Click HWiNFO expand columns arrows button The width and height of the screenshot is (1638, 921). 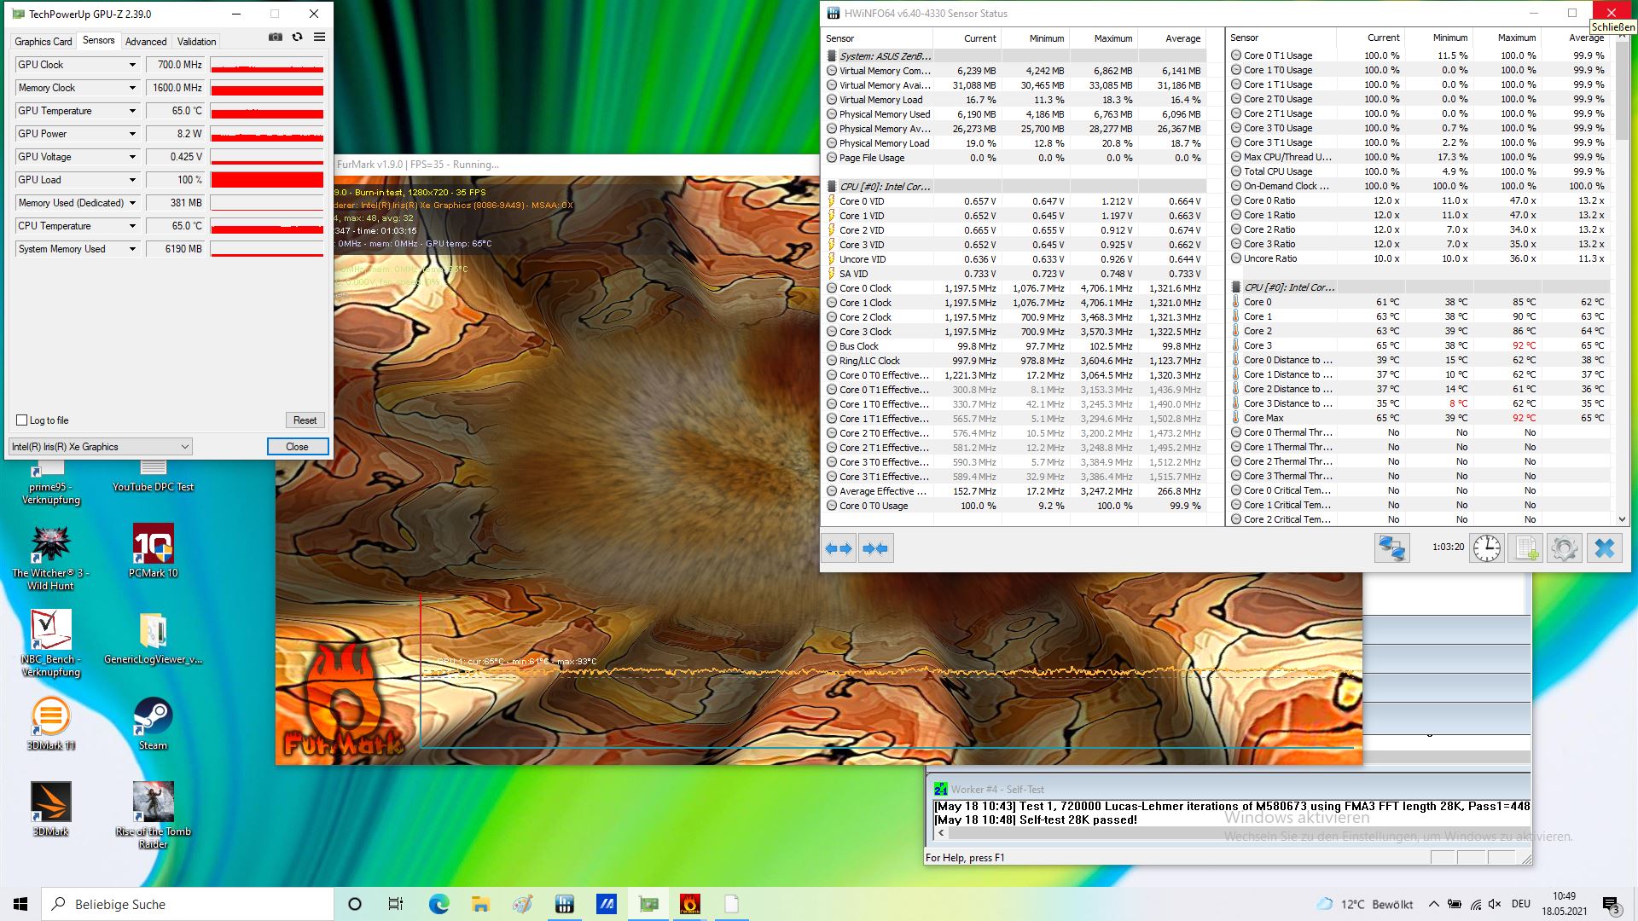tap(839, 548)
